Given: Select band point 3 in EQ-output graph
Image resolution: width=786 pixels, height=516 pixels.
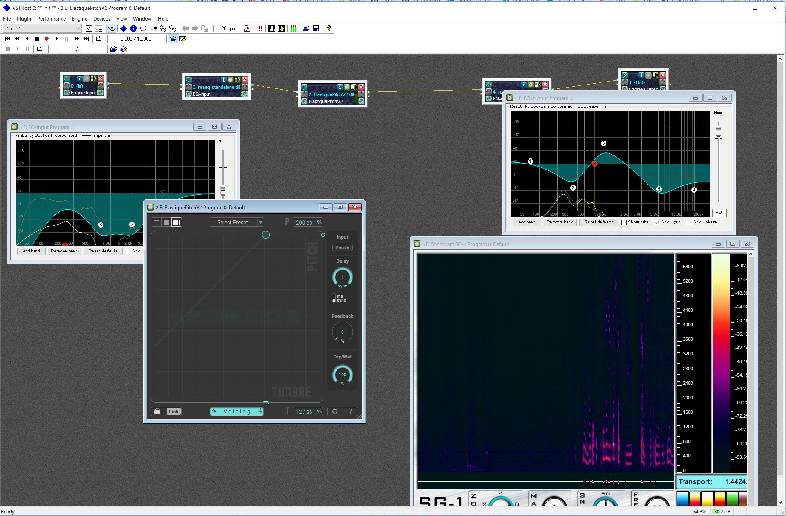Looking at the screenshot, I should click(603, 144).
